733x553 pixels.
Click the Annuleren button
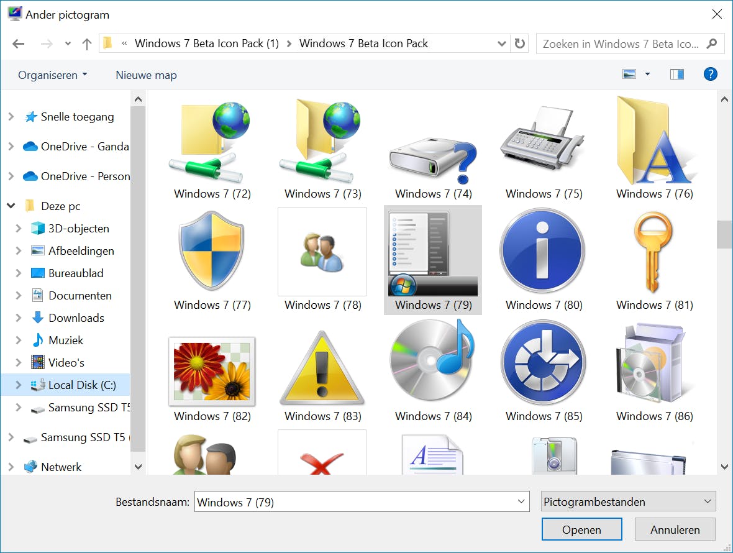click(675, 529)
